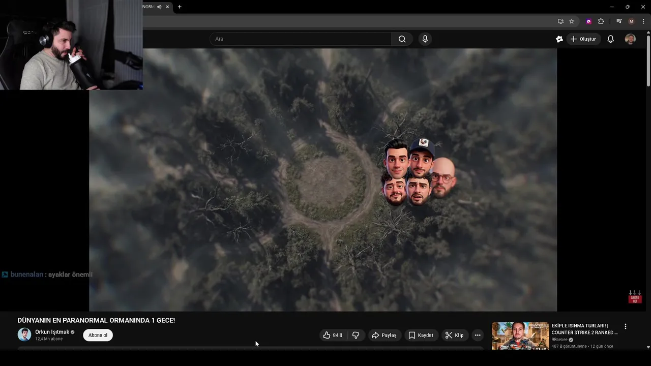Open the notifications bell
651x366 pixels.
click(x=610, y=39)
